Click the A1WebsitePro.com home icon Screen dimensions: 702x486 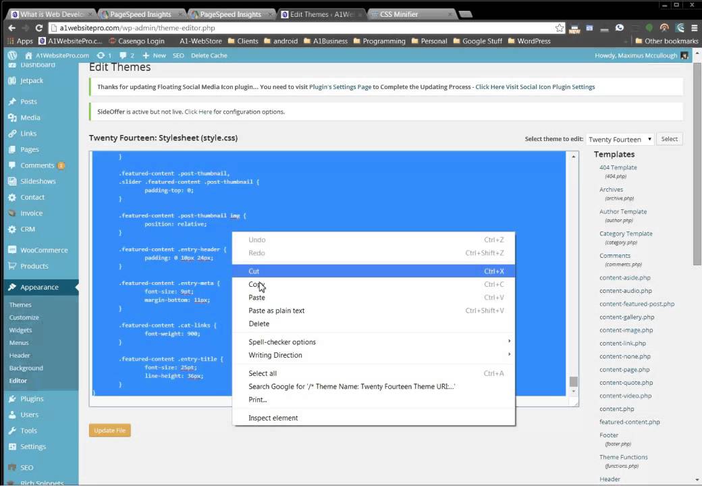point(28,55)
